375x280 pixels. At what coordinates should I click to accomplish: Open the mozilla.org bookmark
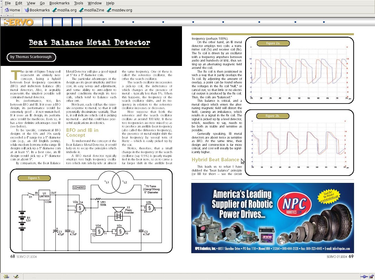tap(64, 10)
